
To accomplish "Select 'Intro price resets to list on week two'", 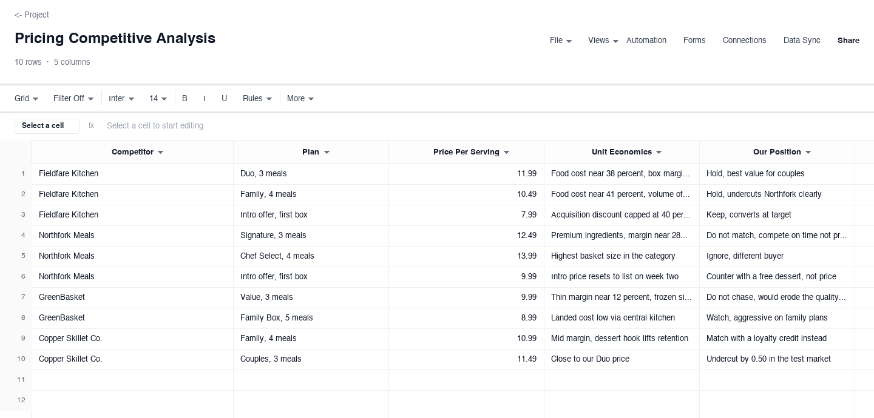I will [622, 277].
